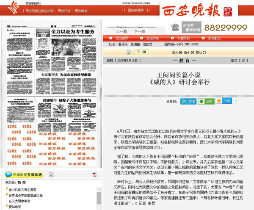
Task: Click the bullet icon beside 返回首页
Action: click(x=110, y=38)
